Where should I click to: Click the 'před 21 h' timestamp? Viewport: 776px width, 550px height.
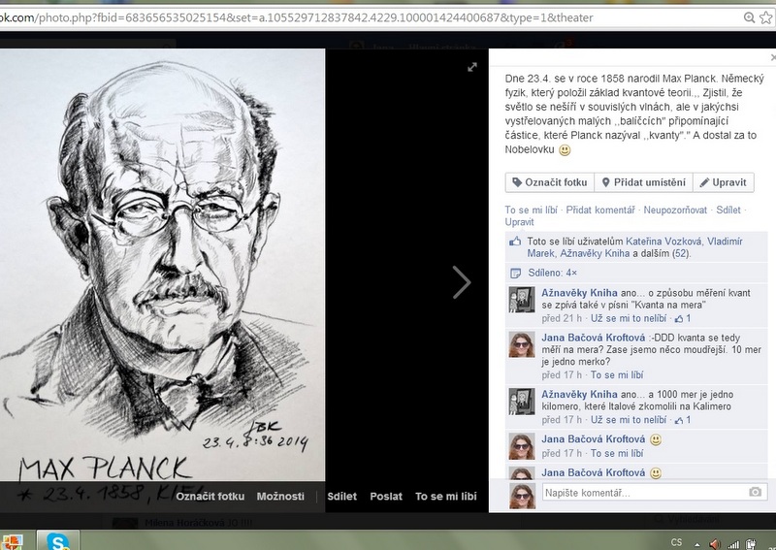point(562,318)
